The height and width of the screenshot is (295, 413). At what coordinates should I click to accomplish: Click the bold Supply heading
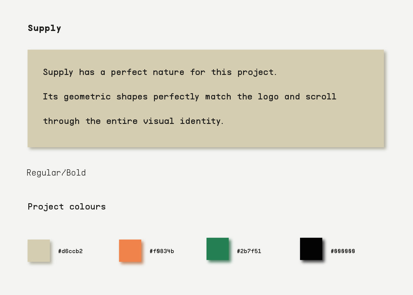45,28
